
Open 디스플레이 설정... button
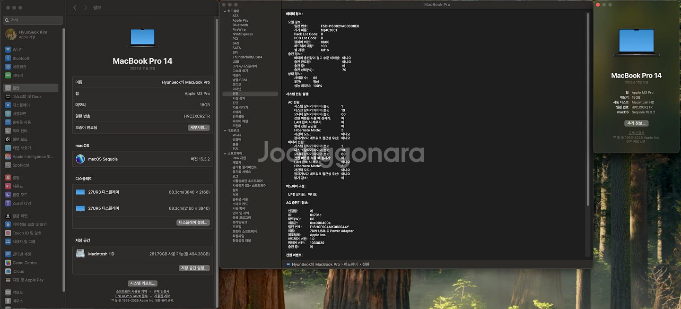pos(193,223)
